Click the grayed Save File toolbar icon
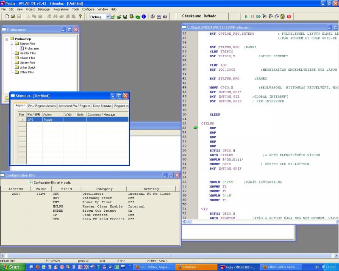 pyautogui.click(x=19, y=17)
